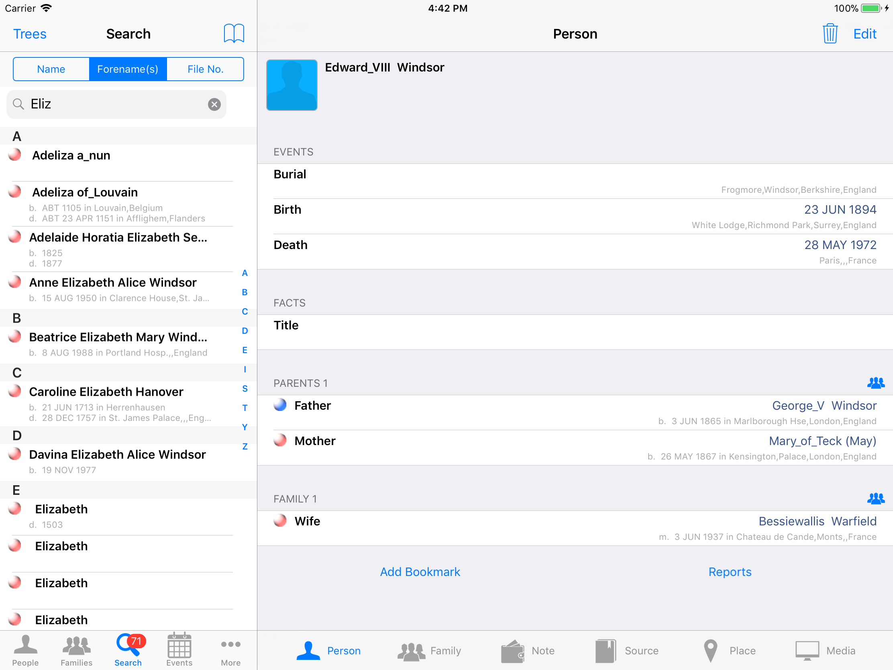
Task: Select the File No. search segment
Action: pos(205,69)
